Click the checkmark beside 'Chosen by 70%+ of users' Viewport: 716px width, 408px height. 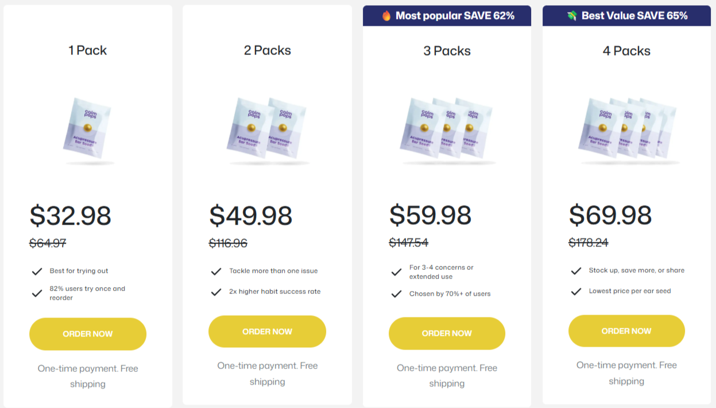[x=396, y=293]
